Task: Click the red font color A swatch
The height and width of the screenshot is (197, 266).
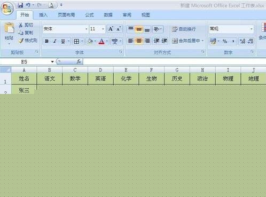Action: pyautogui.click(x=101, y=42)
